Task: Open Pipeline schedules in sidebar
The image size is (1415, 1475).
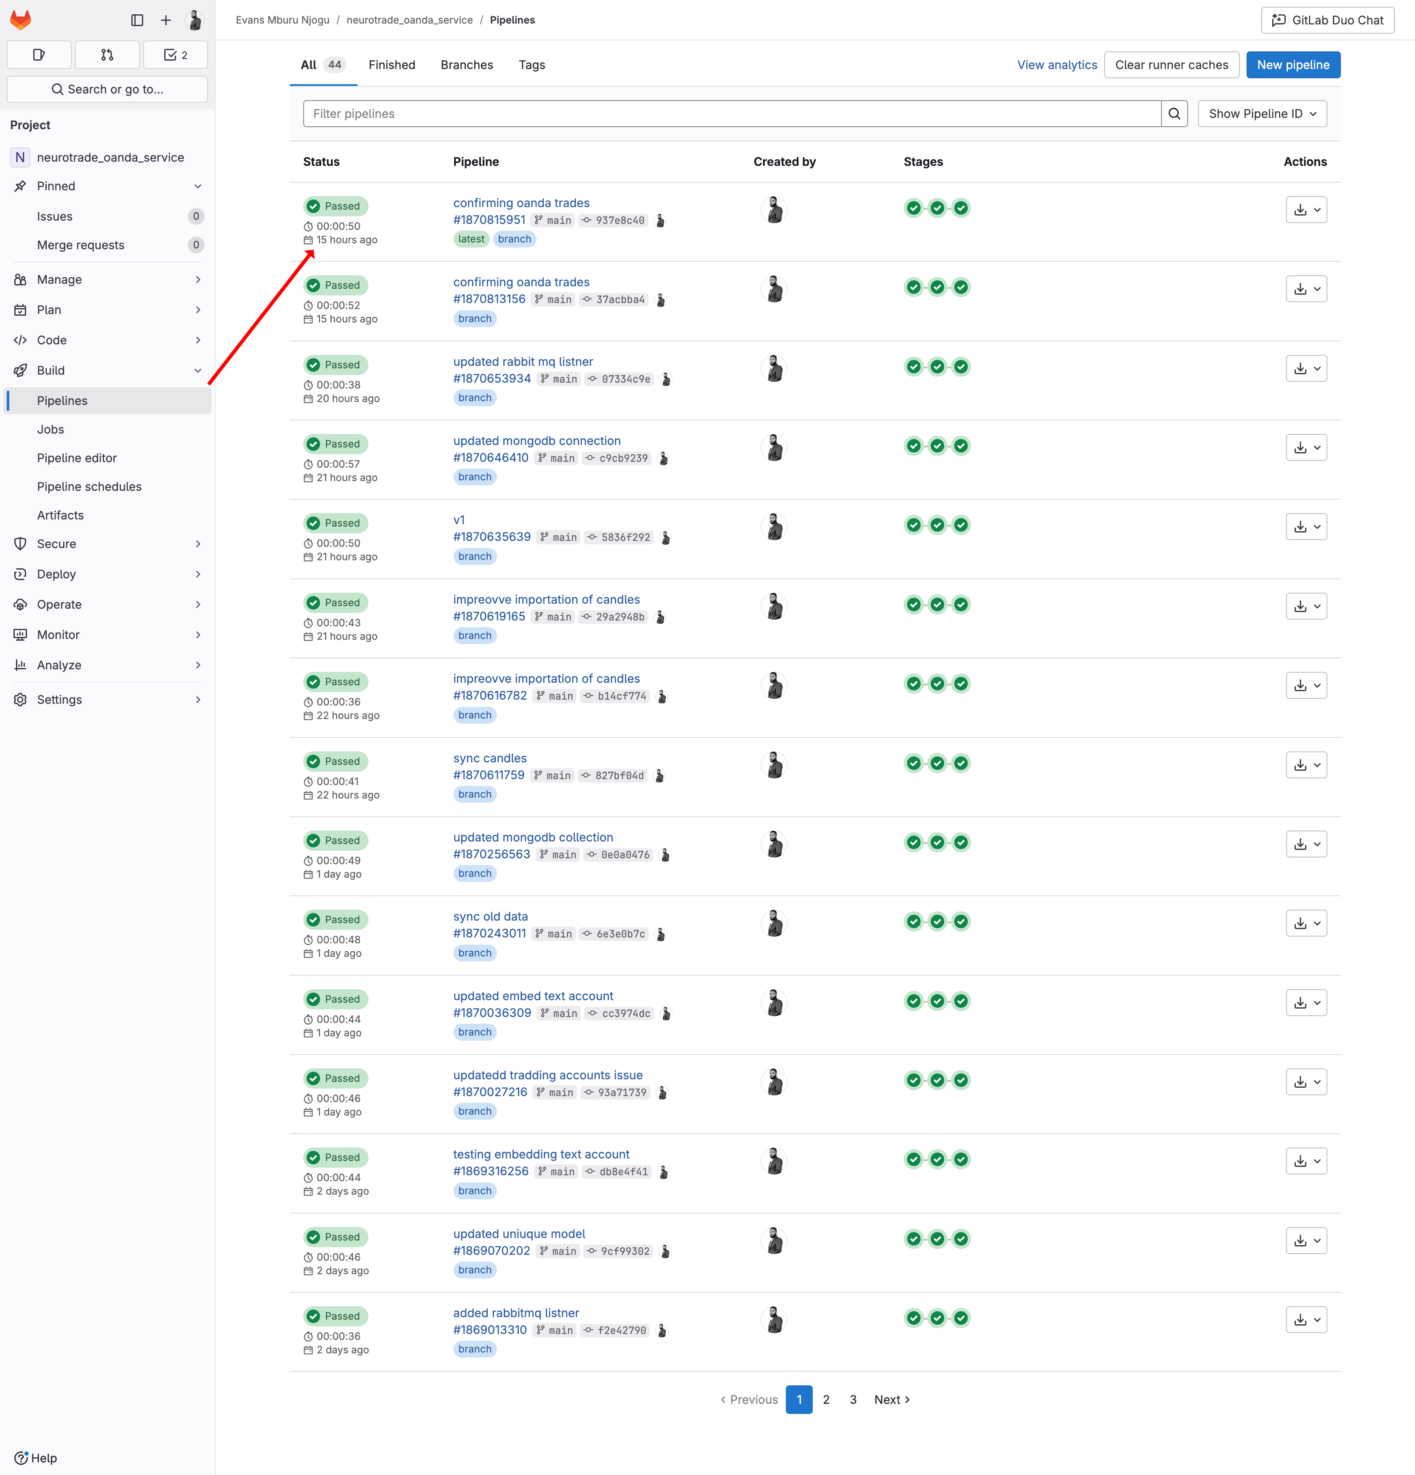Action: tap(89, 486)
